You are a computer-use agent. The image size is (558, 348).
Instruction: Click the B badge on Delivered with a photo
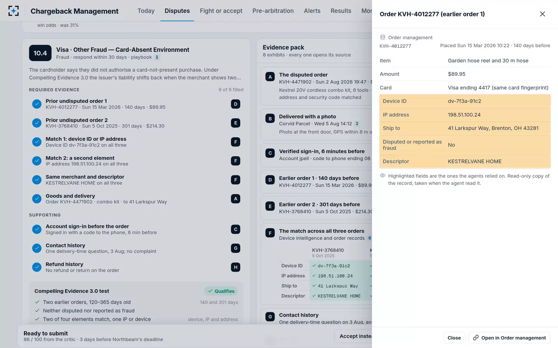270,119
